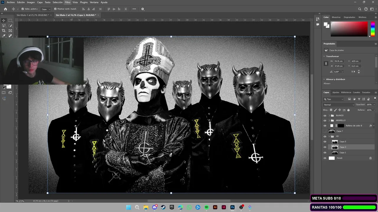Toggle layer filtering on/off switch
Screen dimensions: 378x212
[375, 99]
